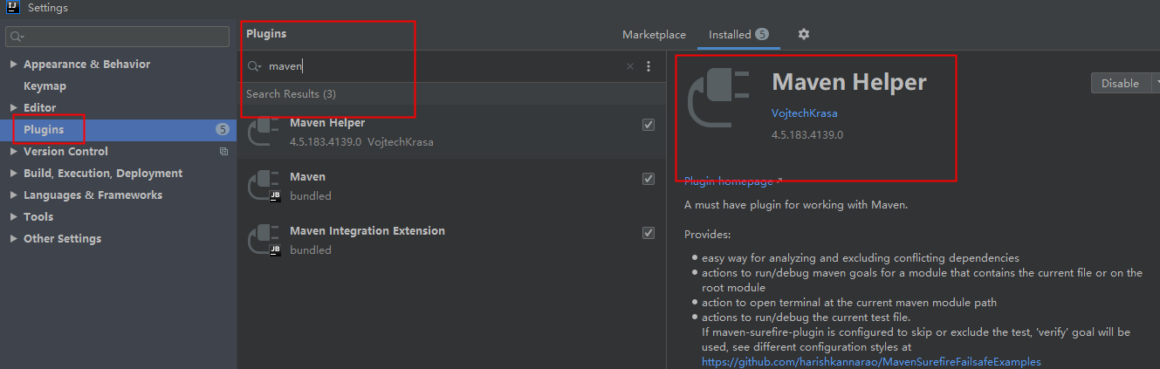Click the settings search magnifier icon
Image resolution: width=1160 pixels, height=369 pixels.
(x=17, y=37)
